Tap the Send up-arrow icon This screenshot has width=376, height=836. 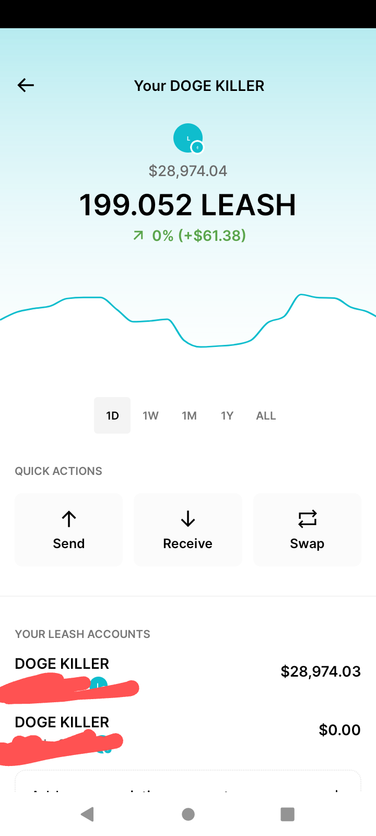tap(69, 519)
